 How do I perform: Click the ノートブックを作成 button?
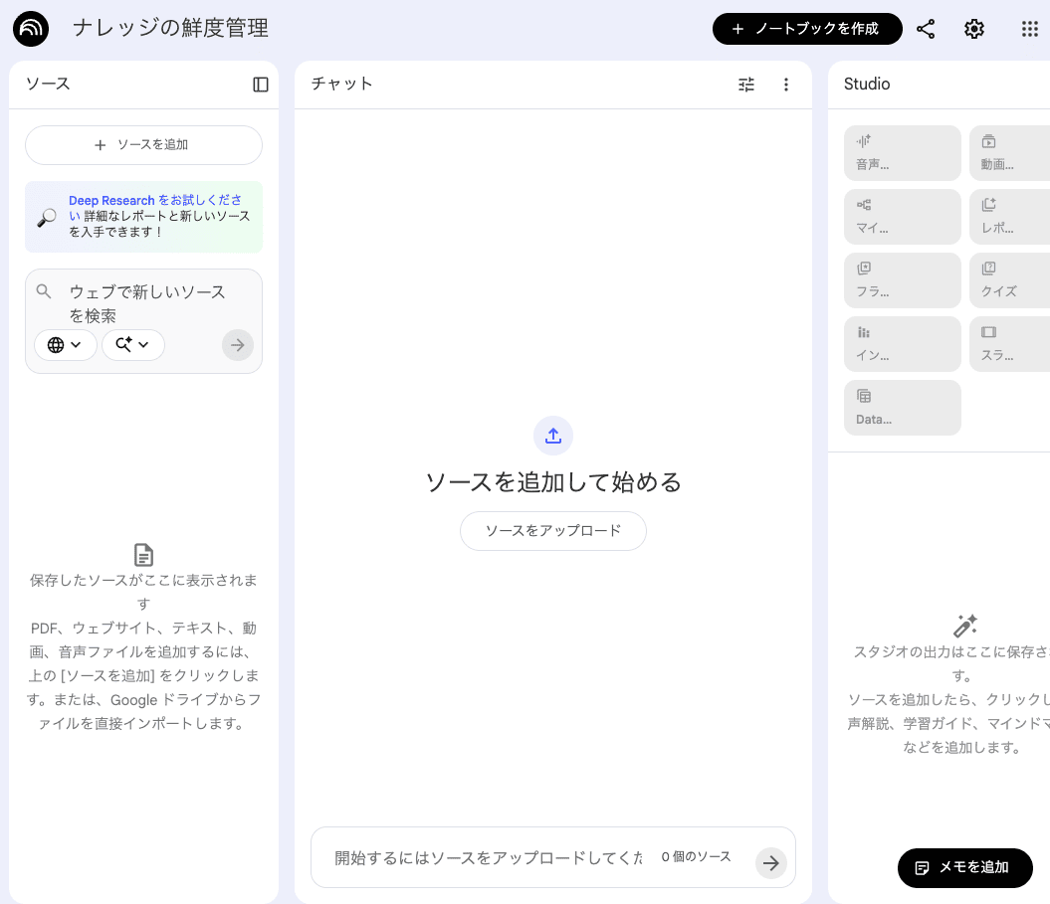coord(807,29)
